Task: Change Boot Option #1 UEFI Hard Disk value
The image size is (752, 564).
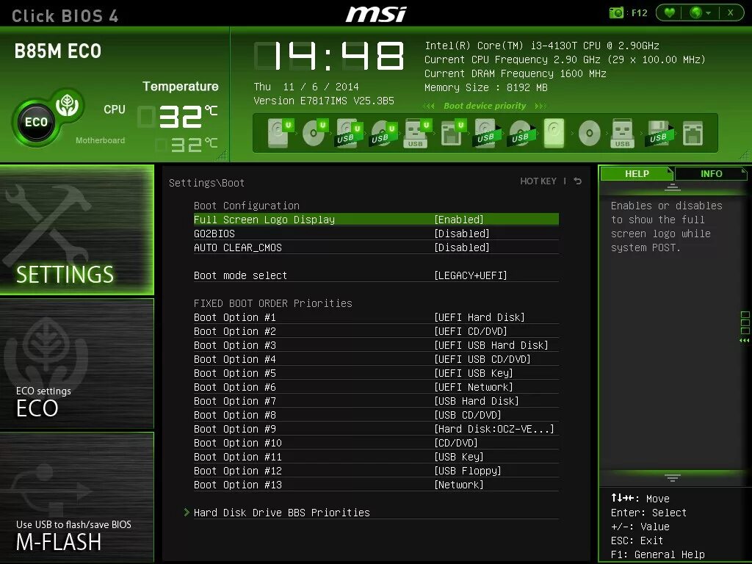Action: pyautogui.click(x=480, y=317)
